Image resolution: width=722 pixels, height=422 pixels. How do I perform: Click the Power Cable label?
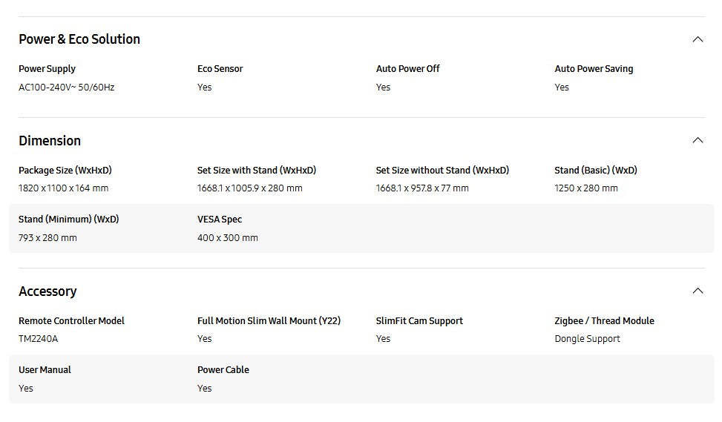[223, 370]
